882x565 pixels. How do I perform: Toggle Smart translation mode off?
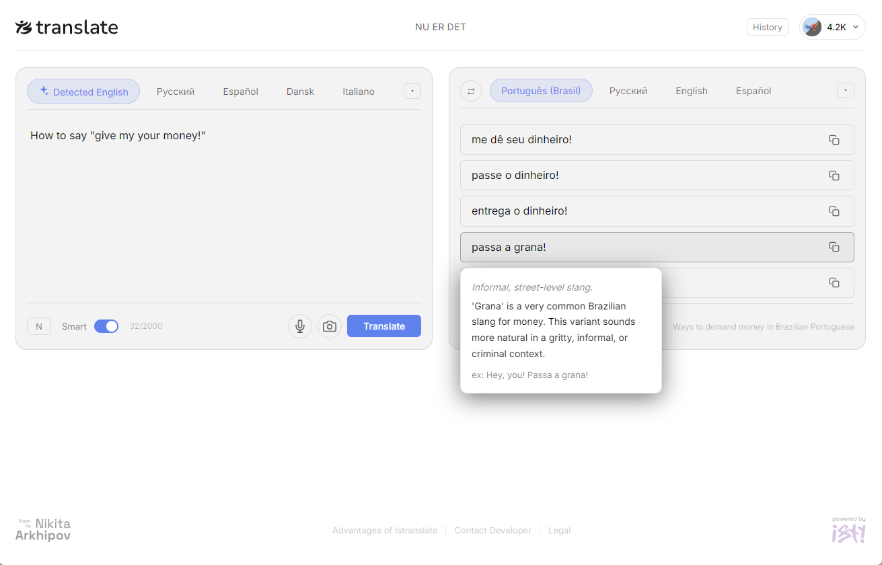(x=106, y=326)
